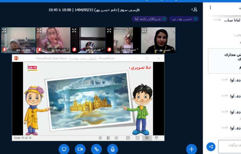
Task: Click muted mic badge on طاهری، ملو
Action: pos(4,49)
